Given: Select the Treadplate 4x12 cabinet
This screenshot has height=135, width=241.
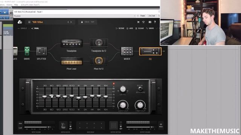Looking at the screenshot, I should pos(99,43).
